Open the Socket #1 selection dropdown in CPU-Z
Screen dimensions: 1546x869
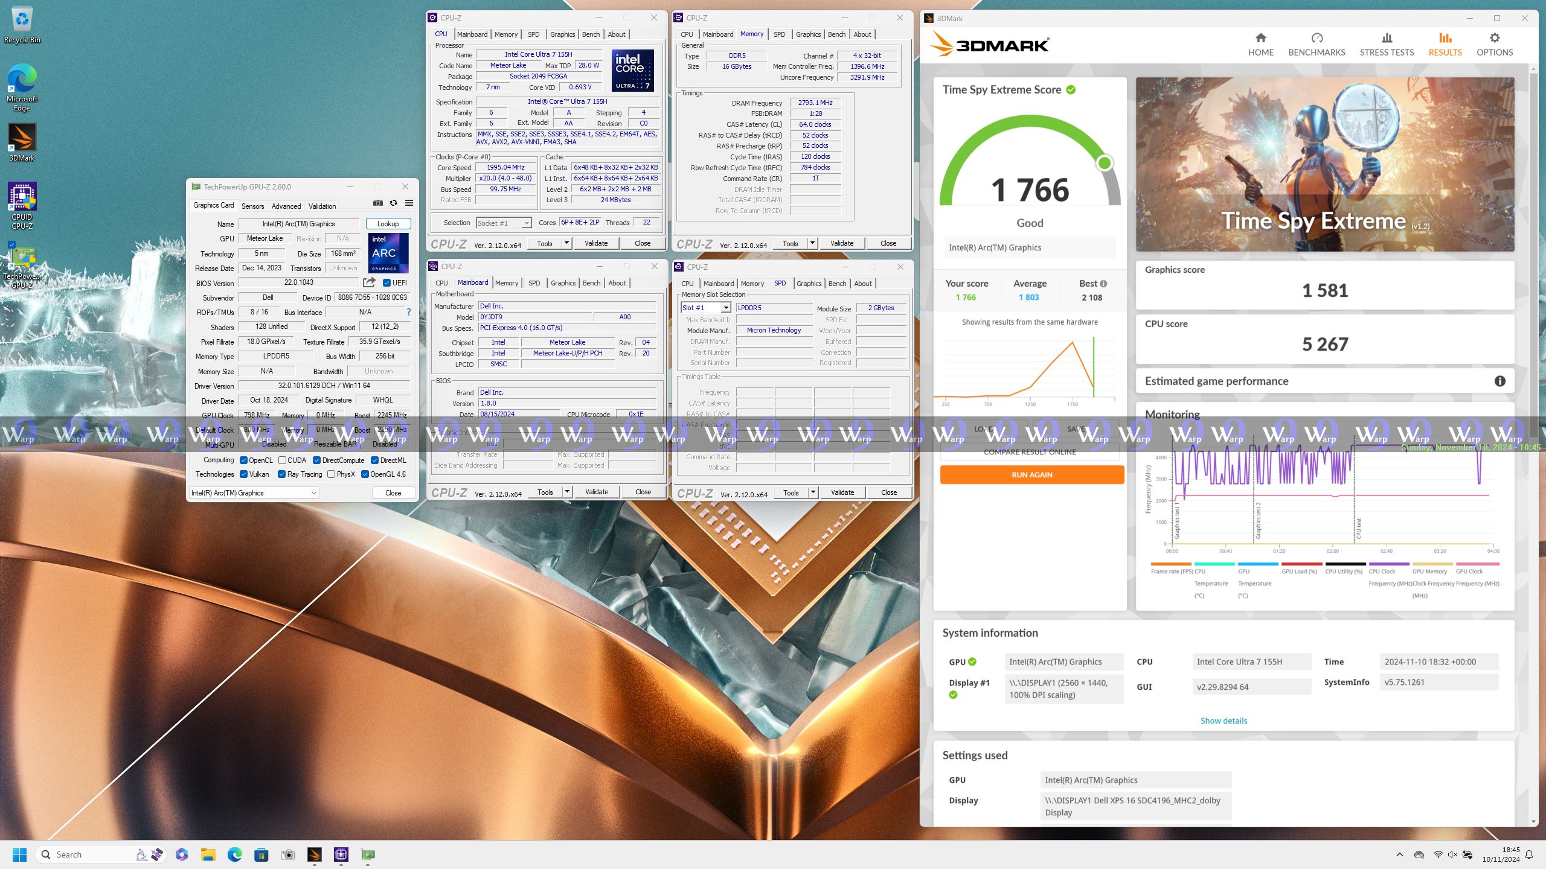pos(504,223)
